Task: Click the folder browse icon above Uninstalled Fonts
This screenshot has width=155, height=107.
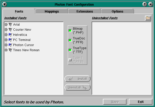Action: tap(148, 18)
